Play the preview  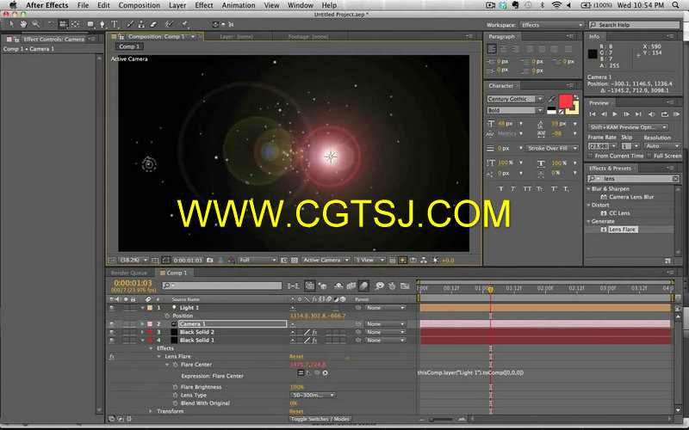coord(615,114)
